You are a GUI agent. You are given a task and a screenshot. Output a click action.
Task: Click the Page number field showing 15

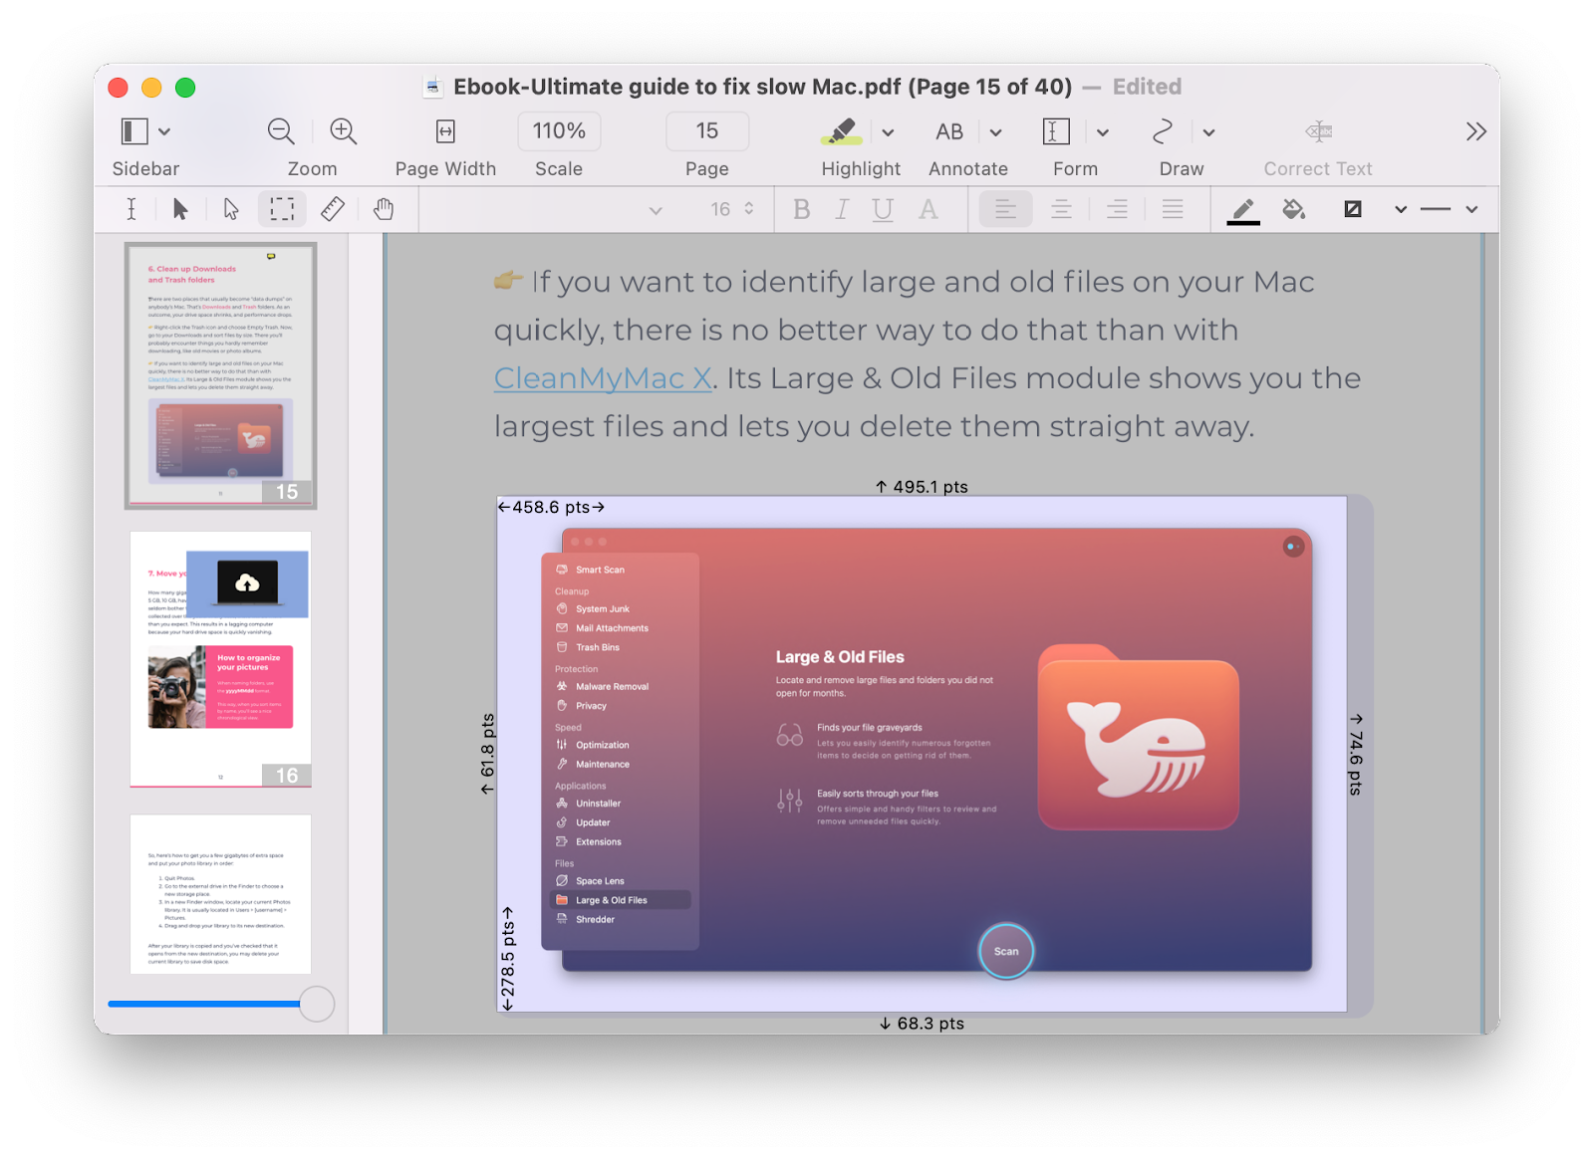click(707, 131)
